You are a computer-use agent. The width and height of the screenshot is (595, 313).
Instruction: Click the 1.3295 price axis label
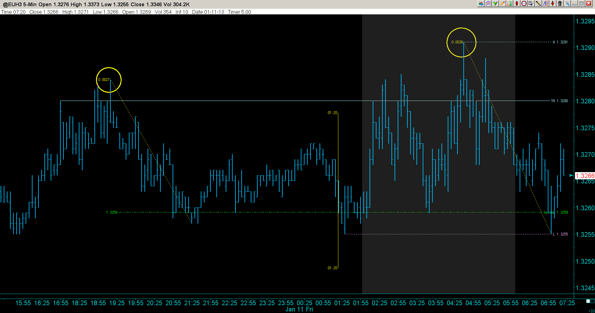[x=585, y=21]
